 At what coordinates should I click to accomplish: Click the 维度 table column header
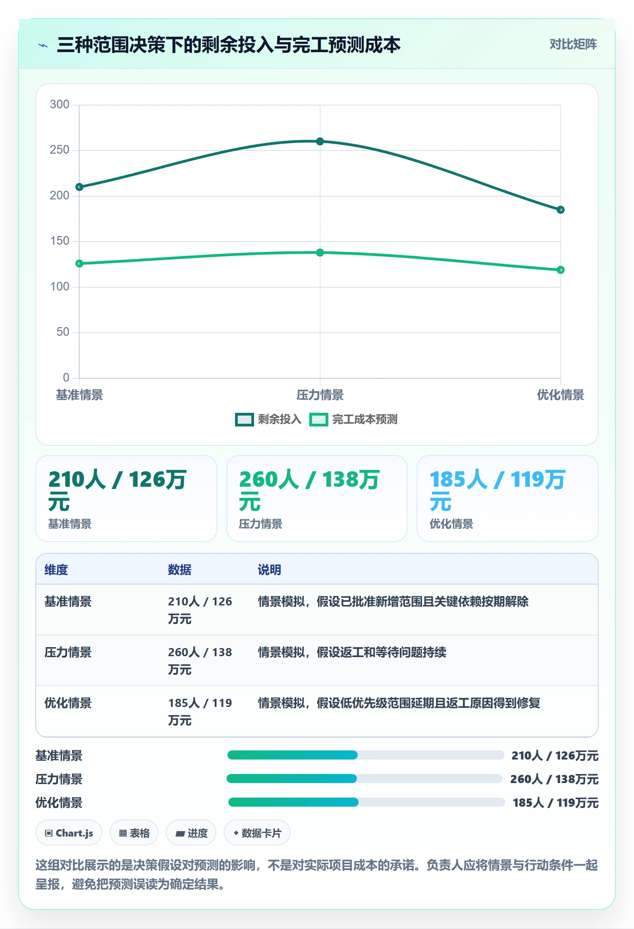(x=56, y=570)
